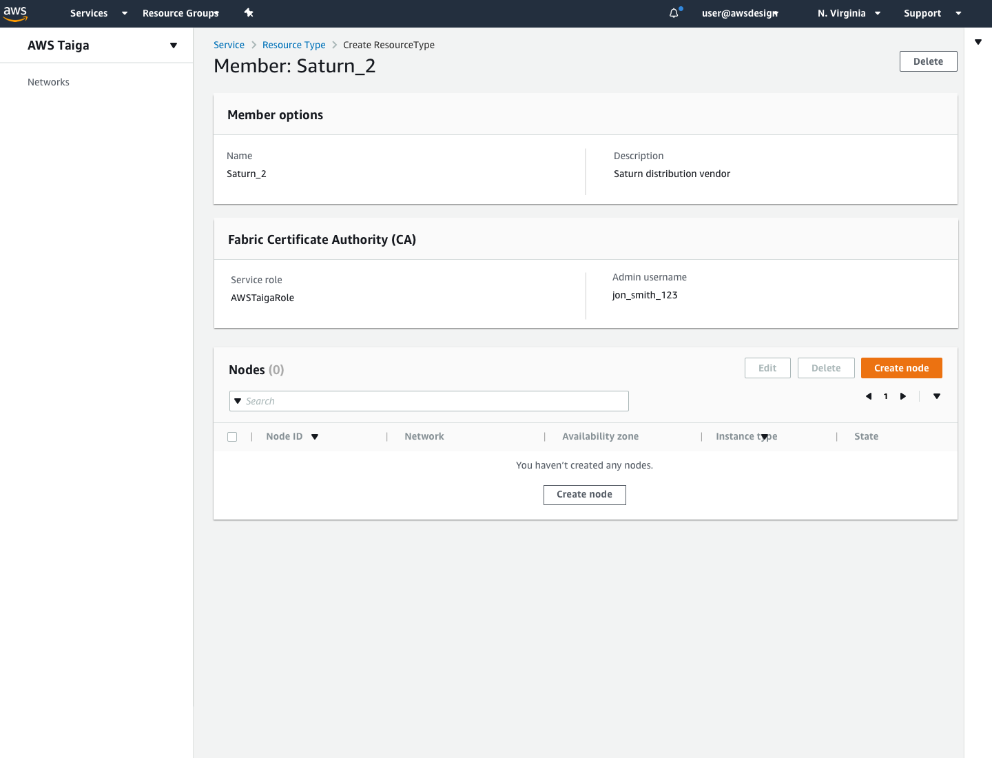Follow the Service breadcrumb link
992x758 pixels.
pos(229,45)
